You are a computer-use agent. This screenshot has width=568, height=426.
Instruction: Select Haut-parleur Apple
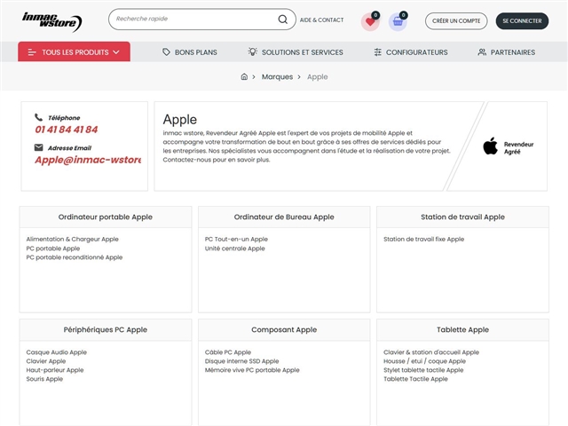pos(55,370)
